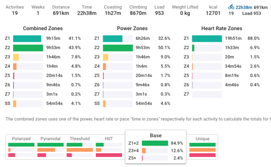Click the cycling bike icon

pos(231,7)
